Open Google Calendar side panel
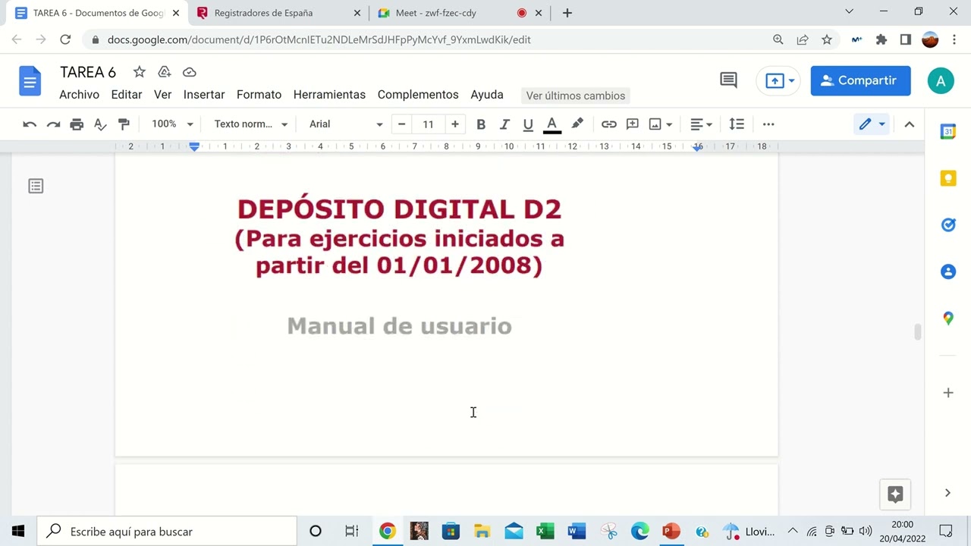 tap(948, 132)
